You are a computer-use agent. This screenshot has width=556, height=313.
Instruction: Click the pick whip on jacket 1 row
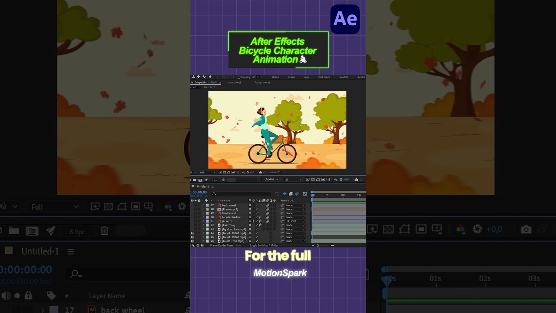click(282, 221)
